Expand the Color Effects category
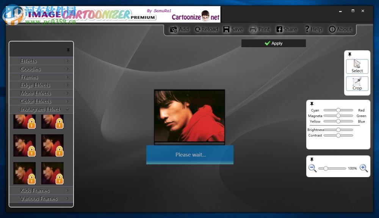Viewport: 379px width, 218px height. coord(41,101)
